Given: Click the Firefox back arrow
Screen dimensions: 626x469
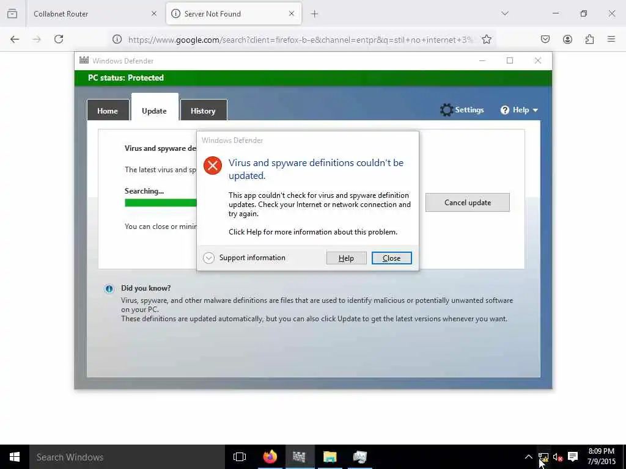Looking at the screenshot, I should [15, 39].
